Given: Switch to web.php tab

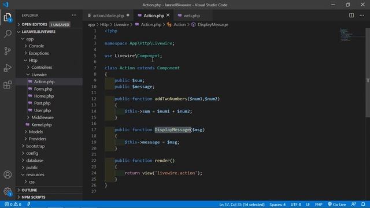Looking at the screenshot, I should (x=191, y=16).
